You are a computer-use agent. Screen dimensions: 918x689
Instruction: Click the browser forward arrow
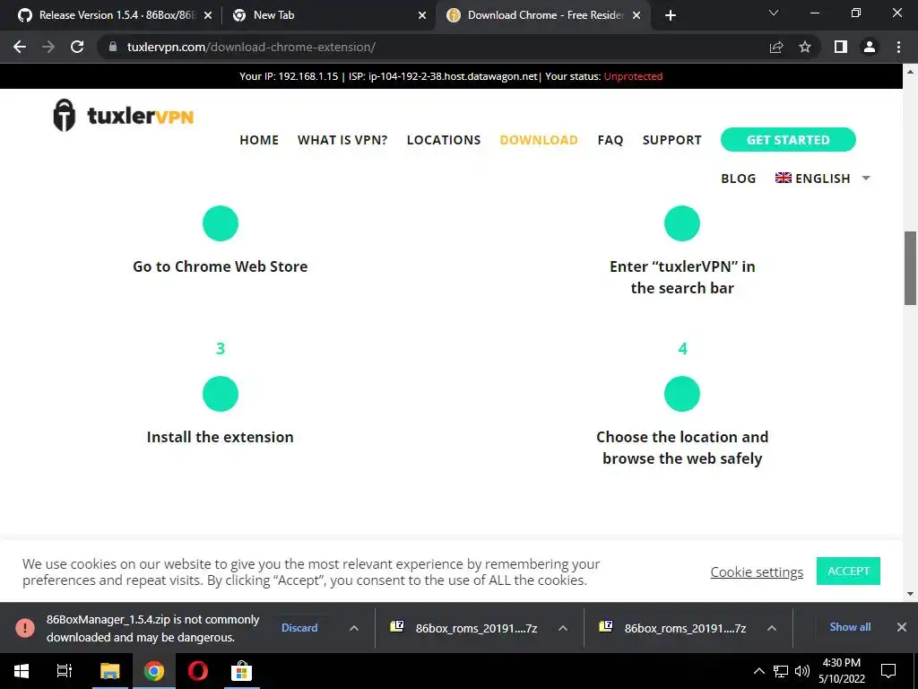click(x=48, y=47)
